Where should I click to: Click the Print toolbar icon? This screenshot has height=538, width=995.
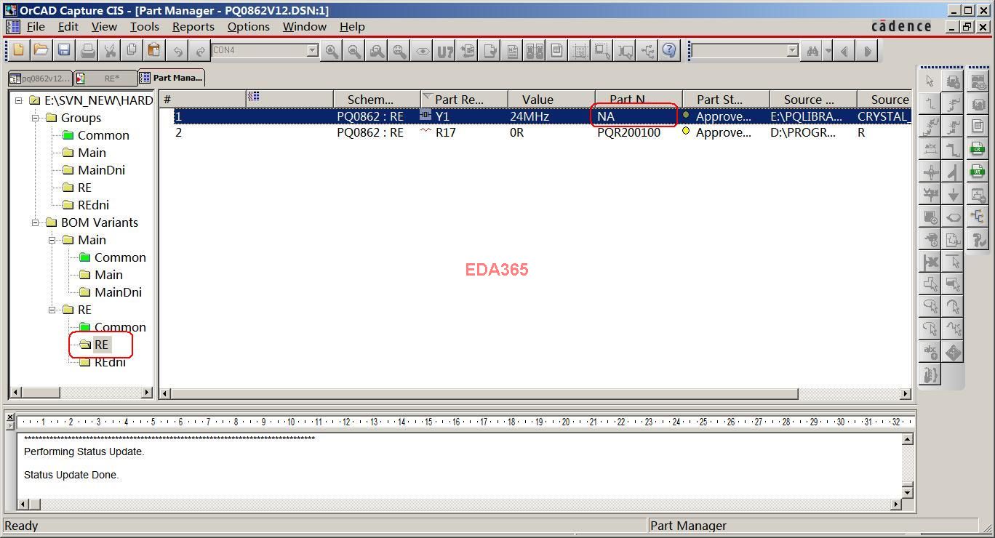point(87,50)
